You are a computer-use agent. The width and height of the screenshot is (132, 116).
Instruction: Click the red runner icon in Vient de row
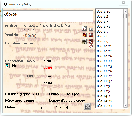coord(91,35)
